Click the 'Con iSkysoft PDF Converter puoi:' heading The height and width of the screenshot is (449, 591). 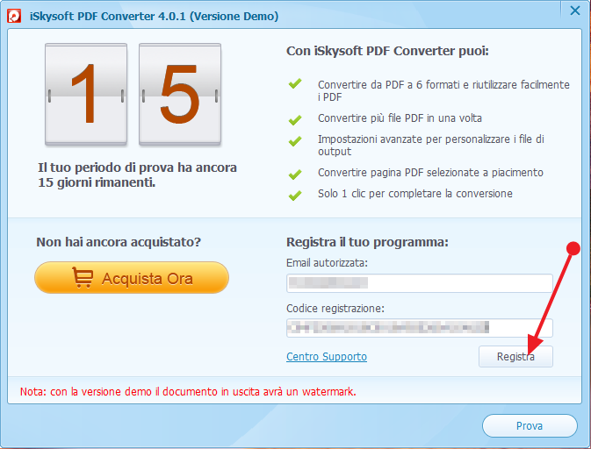coord(387,51)
